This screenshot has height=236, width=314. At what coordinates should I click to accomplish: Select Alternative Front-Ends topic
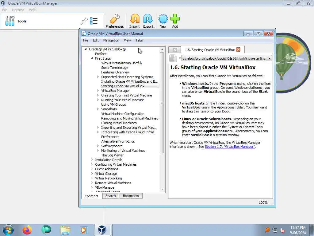coord(118,141)
